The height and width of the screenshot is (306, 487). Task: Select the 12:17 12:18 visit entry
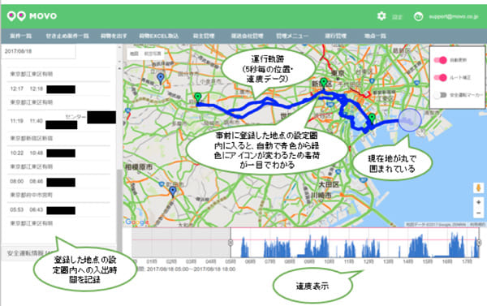pyautogui.click(x=58, y=88)
